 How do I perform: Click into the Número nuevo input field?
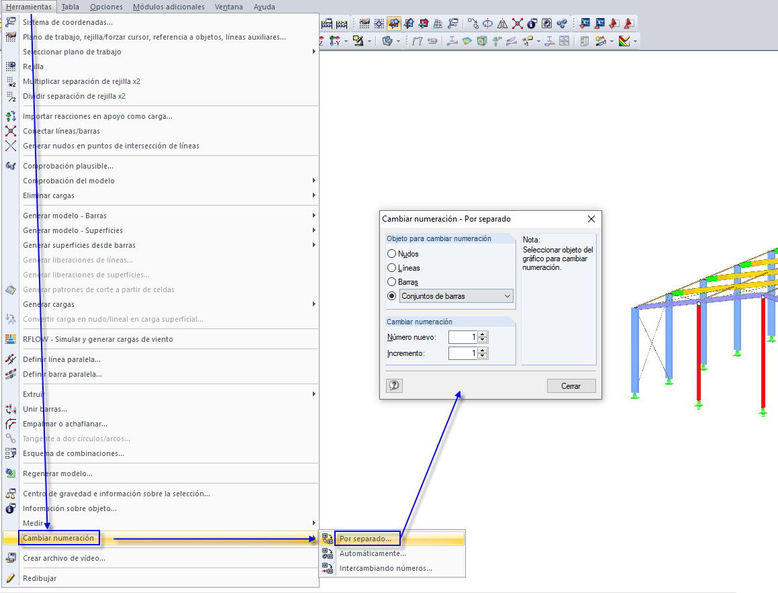tap(463, 337)
